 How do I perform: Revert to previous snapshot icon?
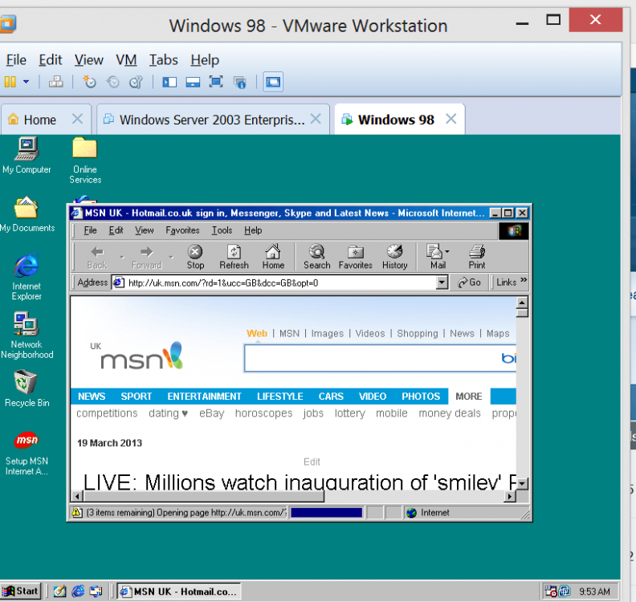pyautogui.click(x=113, y=82)
